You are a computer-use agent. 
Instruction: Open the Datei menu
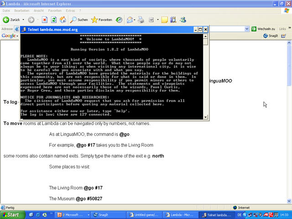(x=7, y=10)
